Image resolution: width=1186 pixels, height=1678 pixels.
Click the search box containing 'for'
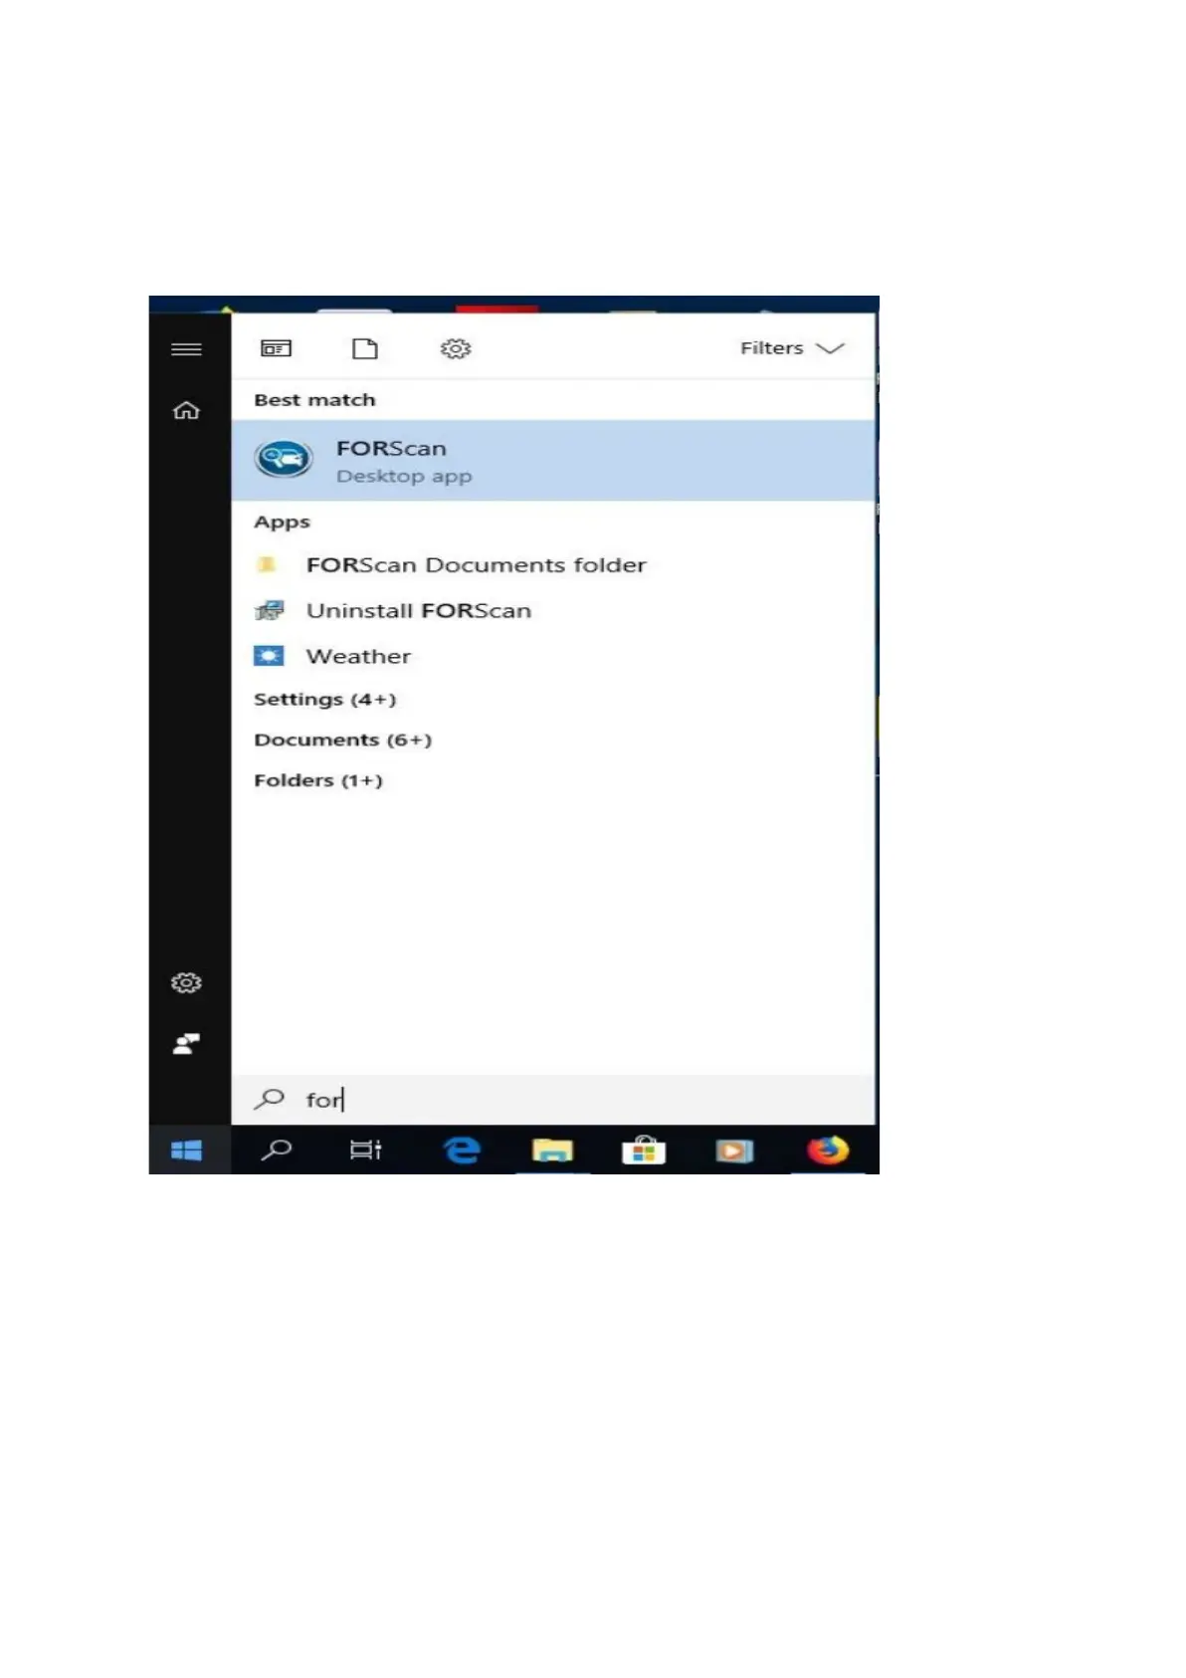pos(553,1100)
